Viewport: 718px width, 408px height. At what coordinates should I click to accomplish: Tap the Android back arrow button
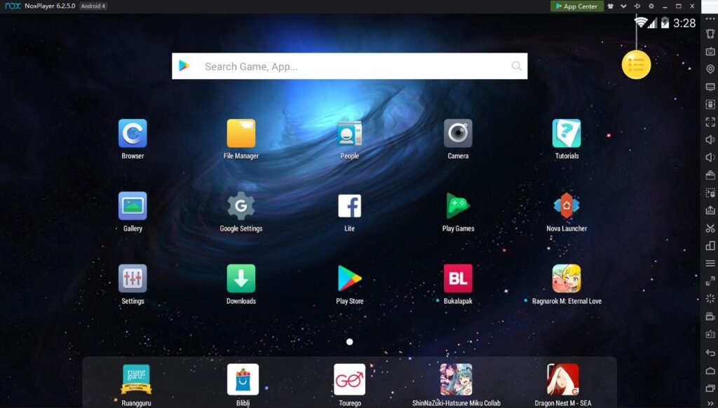pyautogui.click(x=710, y=353)
